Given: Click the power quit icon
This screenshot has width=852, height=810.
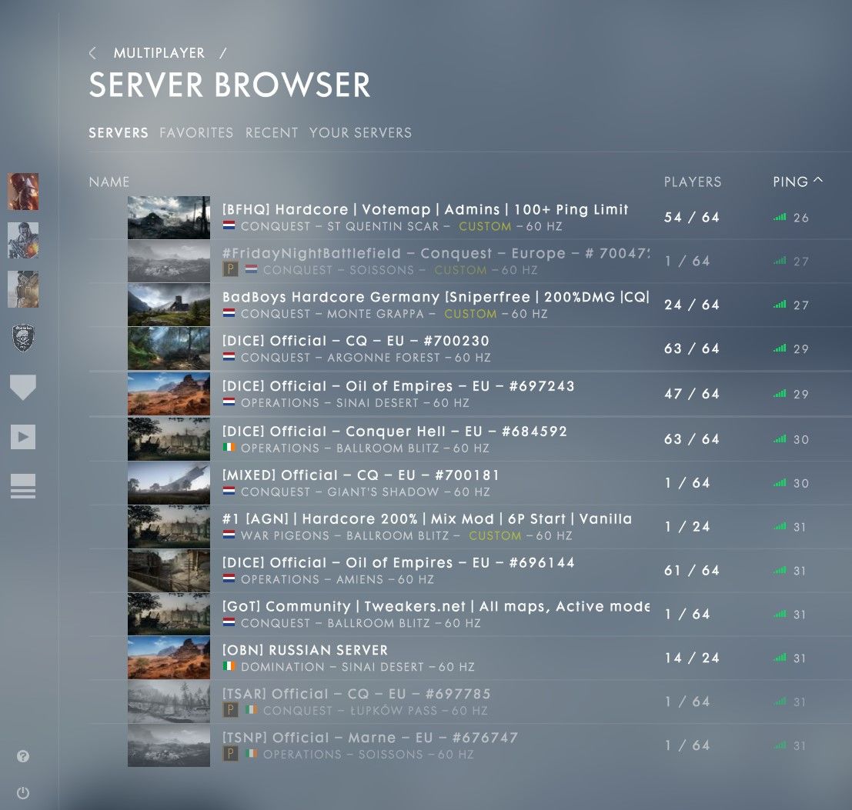Looking at the screenshot, I should click(x=23, y=792).
